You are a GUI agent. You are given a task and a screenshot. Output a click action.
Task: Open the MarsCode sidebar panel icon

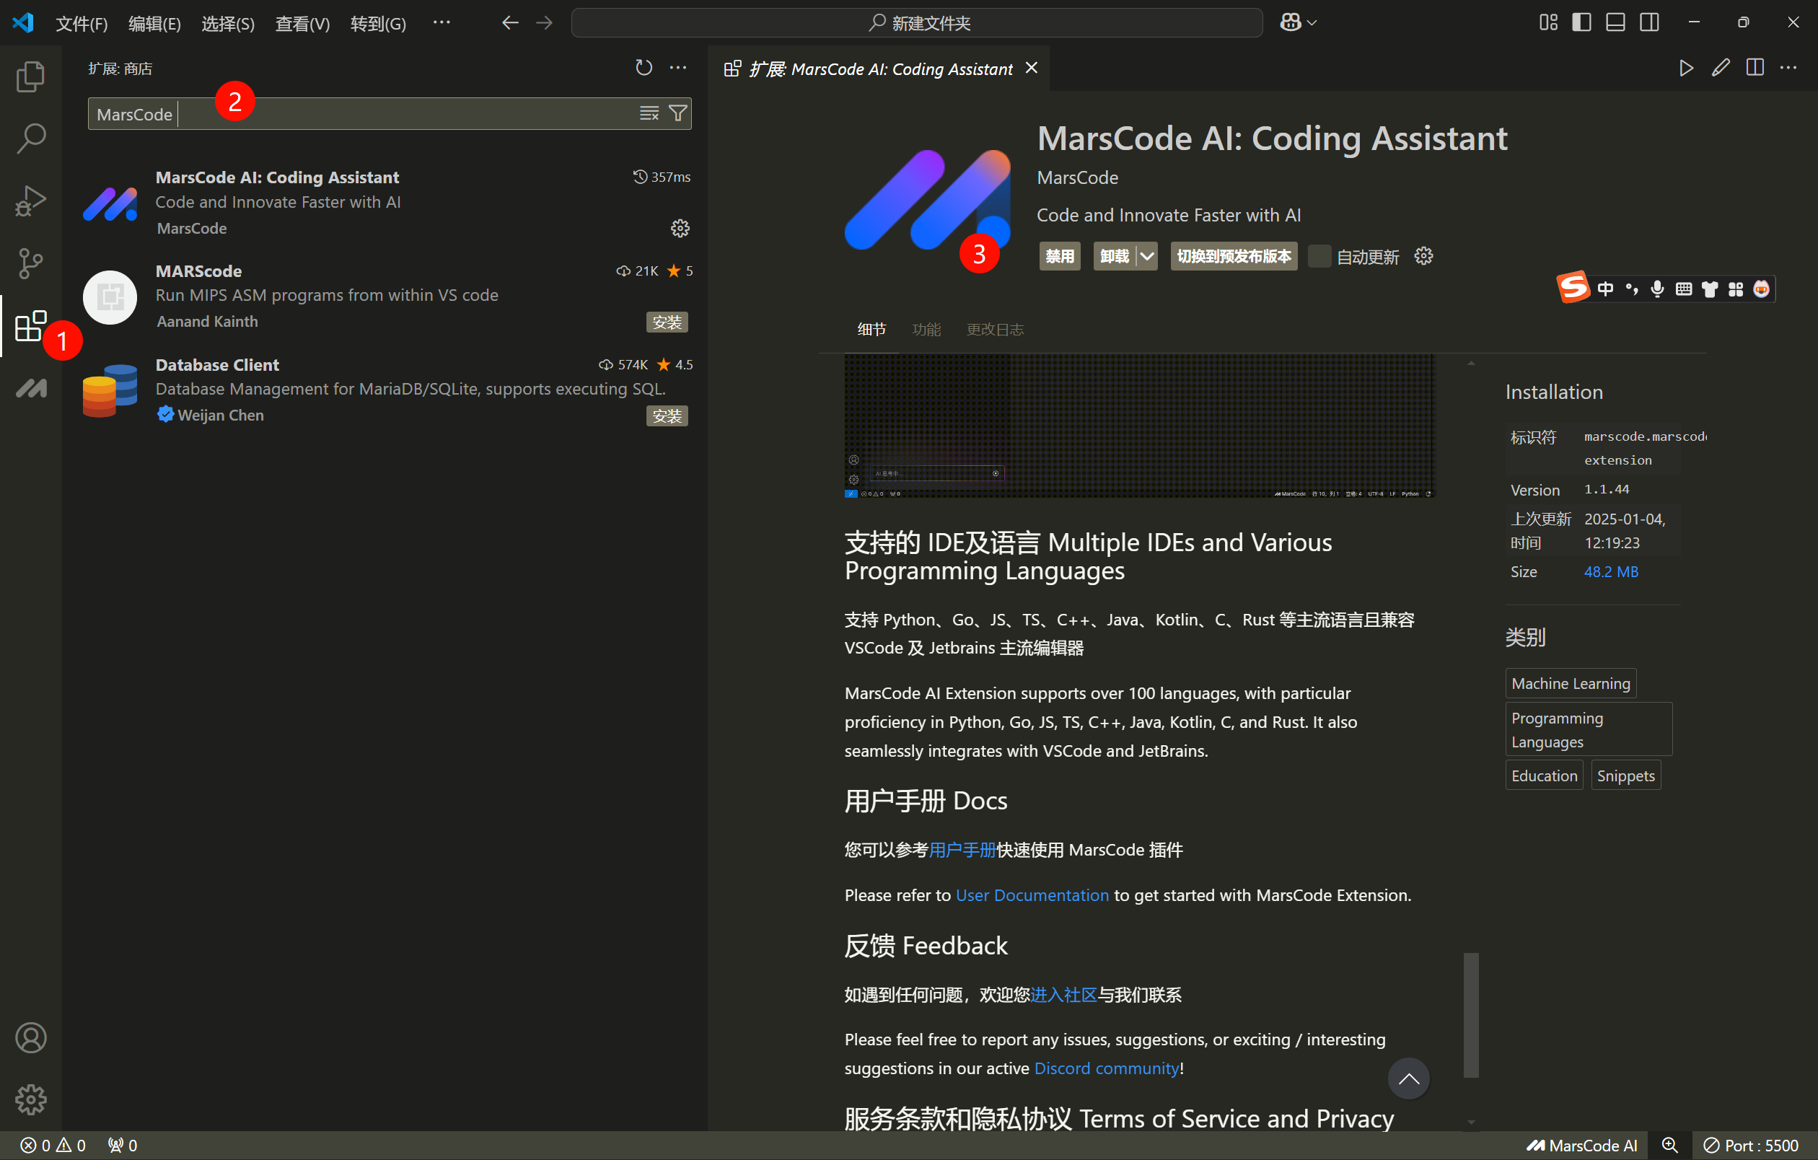(30, 388)
